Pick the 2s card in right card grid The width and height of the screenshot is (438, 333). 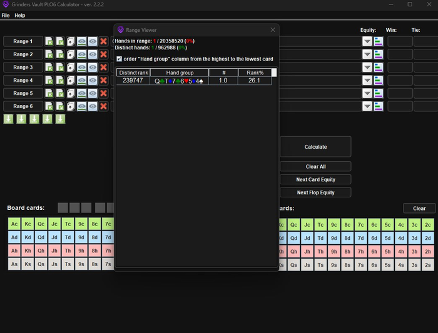428,265
